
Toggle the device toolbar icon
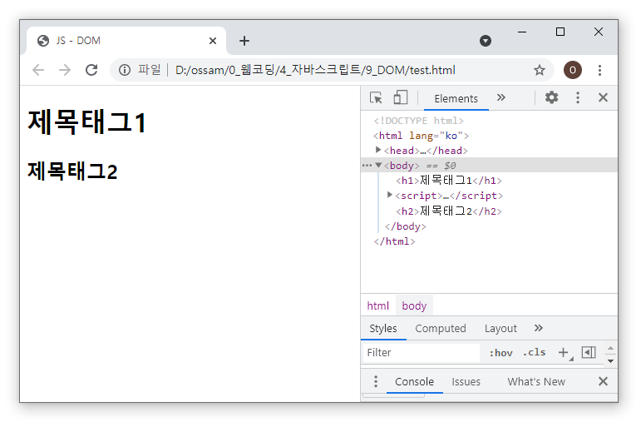(400, 98)
